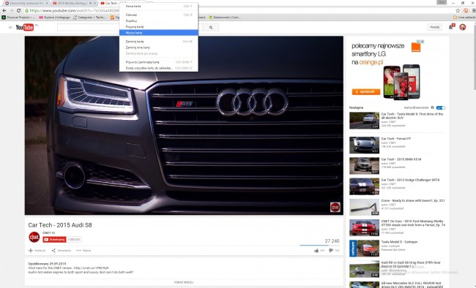The width and height of the screenshot is (476, 288).
Task: Go back with the browser back arrow
Action: [x=4, y=11]
